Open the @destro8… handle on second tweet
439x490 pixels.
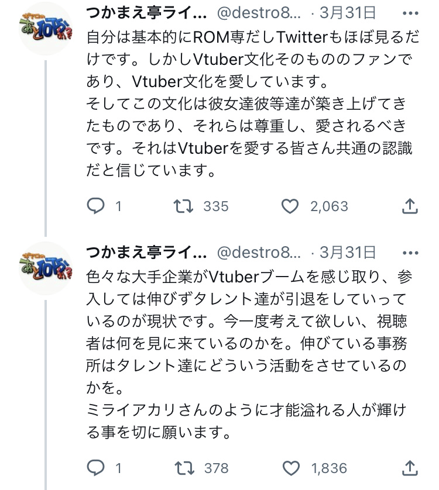pos(259,252)
